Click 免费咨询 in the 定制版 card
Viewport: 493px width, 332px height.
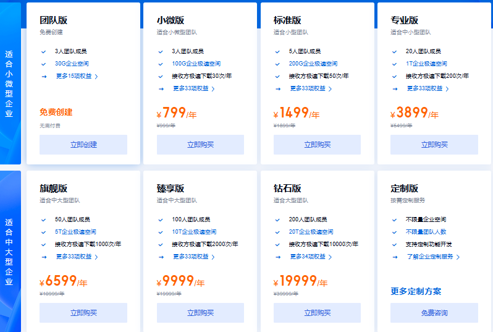click(x=434, y=313)
